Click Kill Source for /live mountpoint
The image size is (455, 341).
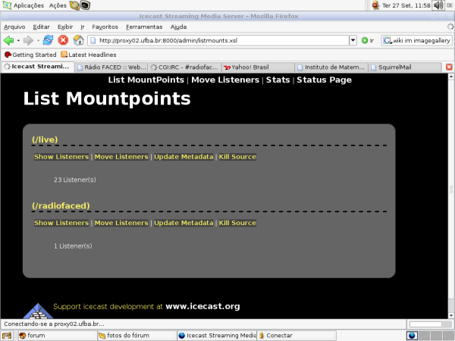(237, 158)
